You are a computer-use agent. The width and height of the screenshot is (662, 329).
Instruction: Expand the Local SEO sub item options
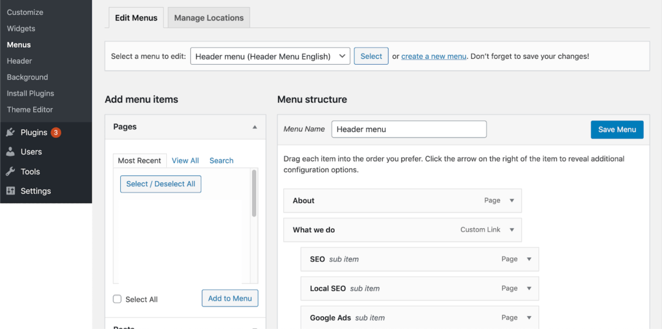[529, 288]
